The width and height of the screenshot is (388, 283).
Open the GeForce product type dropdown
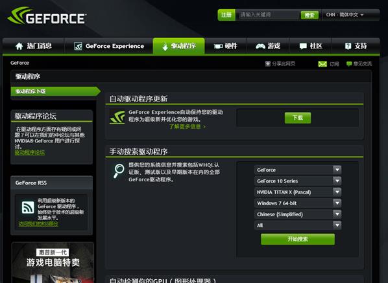click(298, 170)
